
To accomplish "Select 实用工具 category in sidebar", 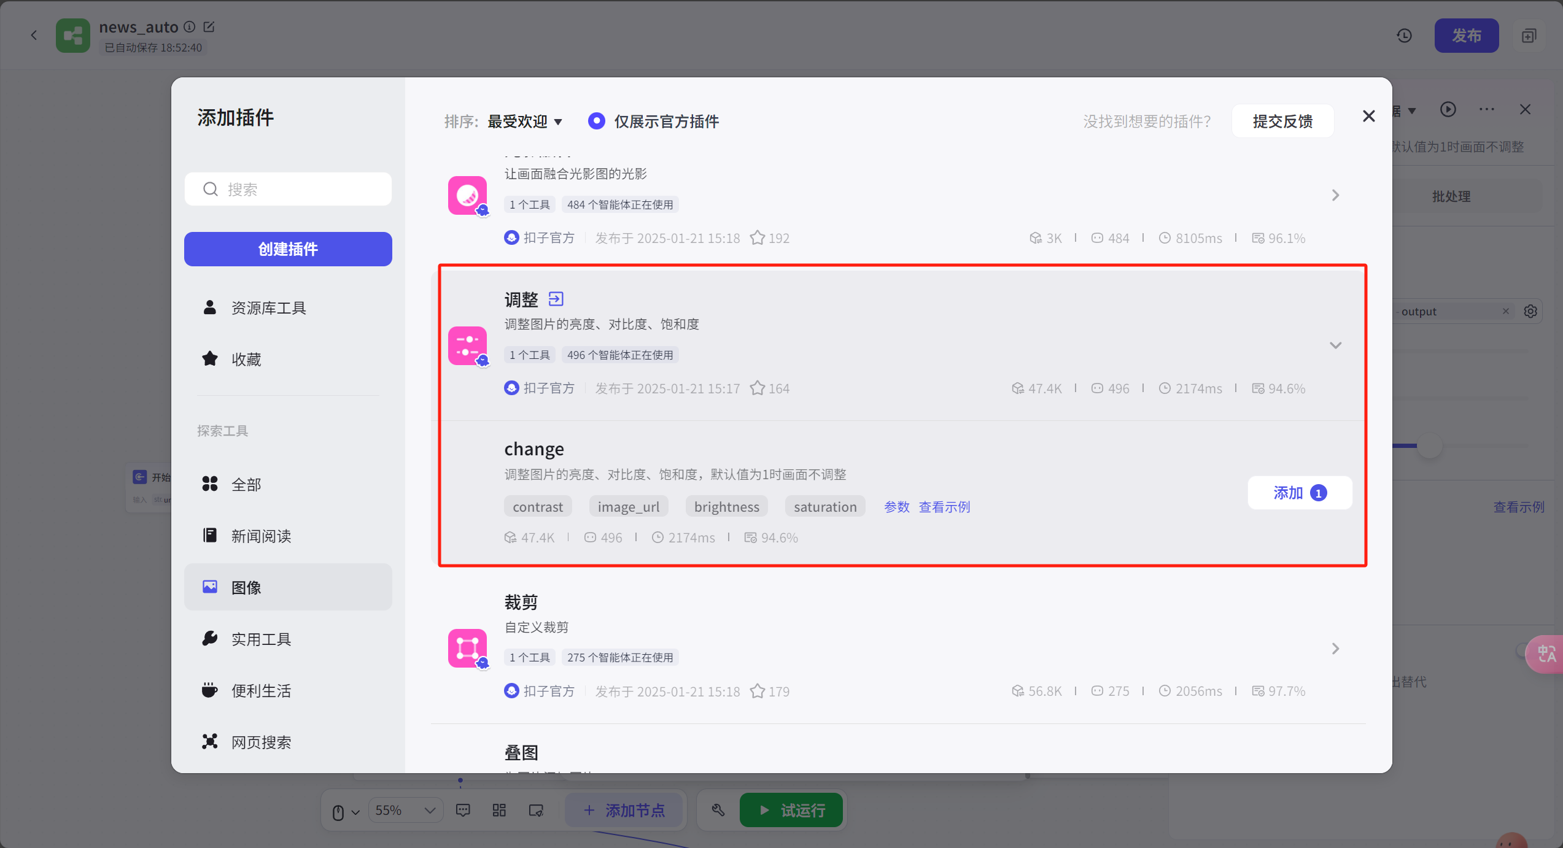I will (261, 639).
